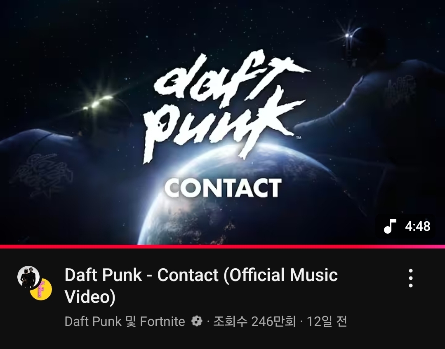Click the yellow Fortnite avatar badge

point(41,290)
